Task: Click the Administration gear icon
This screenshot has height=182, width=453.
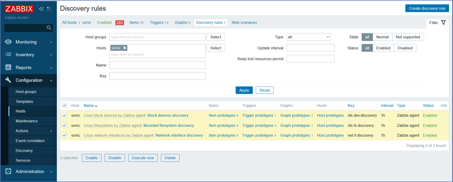Action: pos(8,171)
